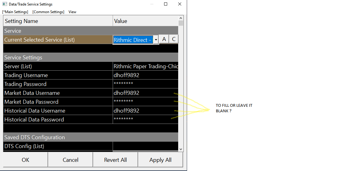Image resolution: width=342 pixels, height=171 pixels.
Task: Select the Historical Data Password row label
Action: point(34,120)
